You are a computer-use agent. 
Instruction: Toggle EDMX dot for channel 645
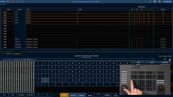pyautogui.click(x=137, y=23)
